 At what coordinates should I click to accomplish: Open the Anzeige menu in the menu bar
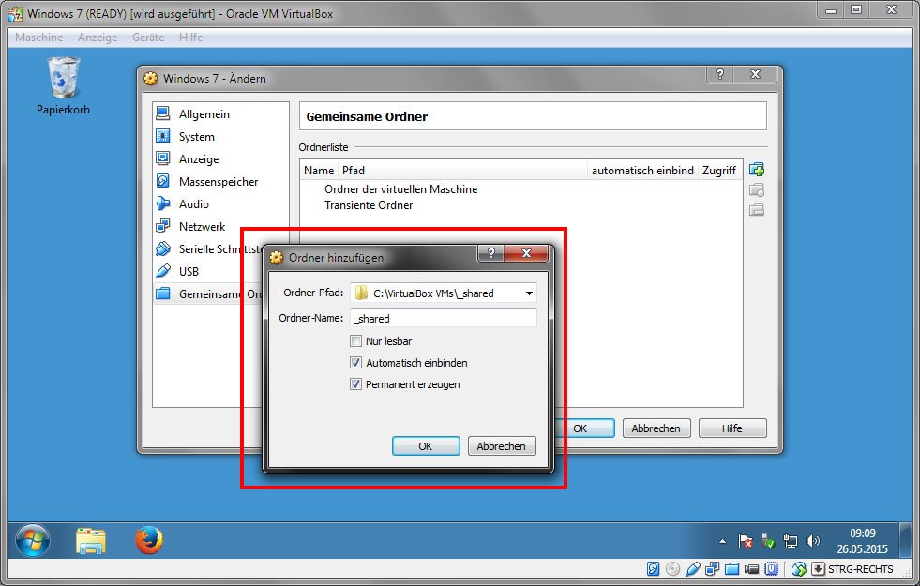[98, 37]
